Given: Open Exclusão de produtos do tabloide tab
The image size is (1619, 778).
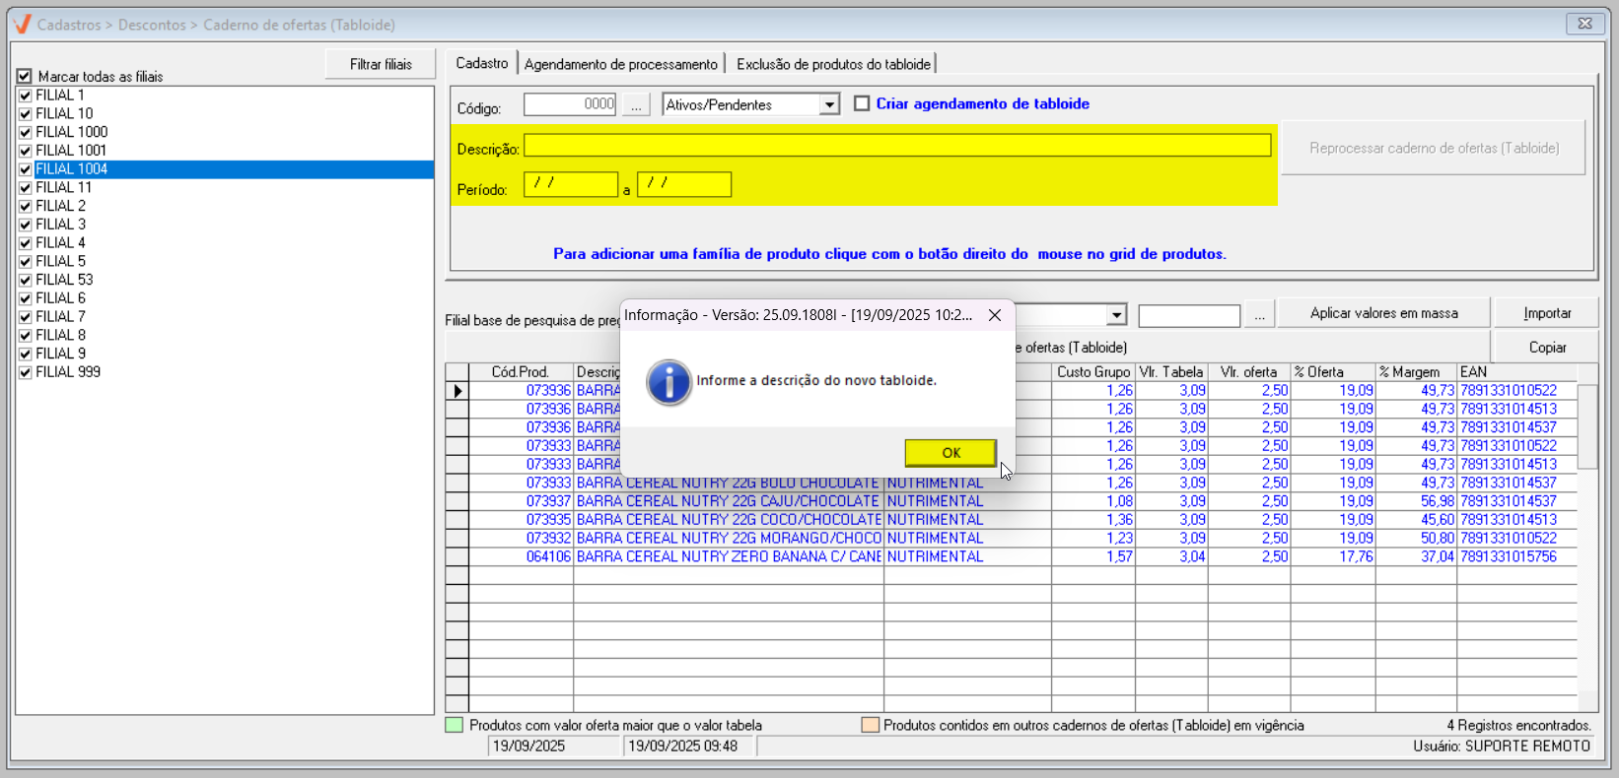Looking at the screenshot, I should pyautogui.click(x=833, y=64).
